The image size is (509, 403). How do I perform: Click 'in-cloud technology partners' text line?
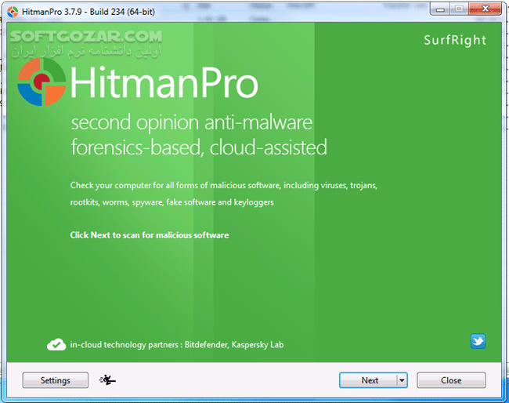point(177,345)
